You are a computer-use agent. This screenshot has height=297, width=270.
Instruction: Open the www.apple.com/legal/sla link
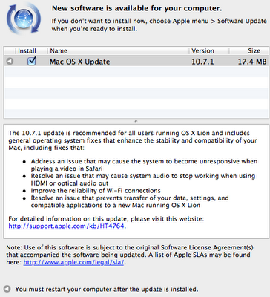(x=73, y=262)
